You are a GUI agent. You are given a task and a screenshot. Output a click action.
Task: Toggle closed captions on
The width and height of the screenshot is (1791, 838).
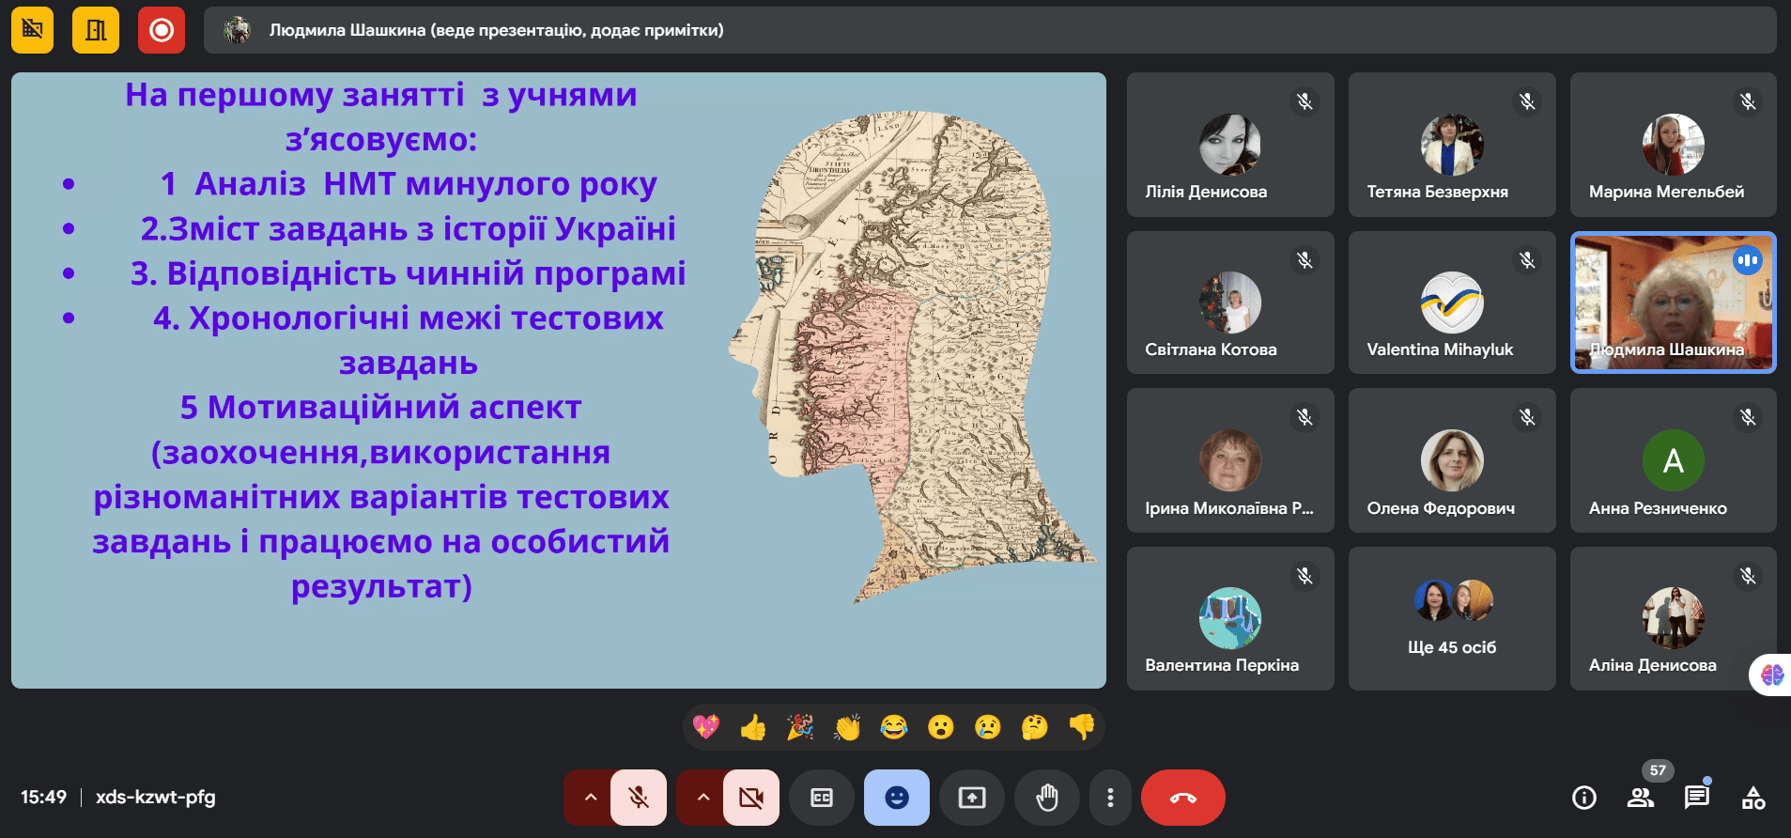[x=822, y=798]
